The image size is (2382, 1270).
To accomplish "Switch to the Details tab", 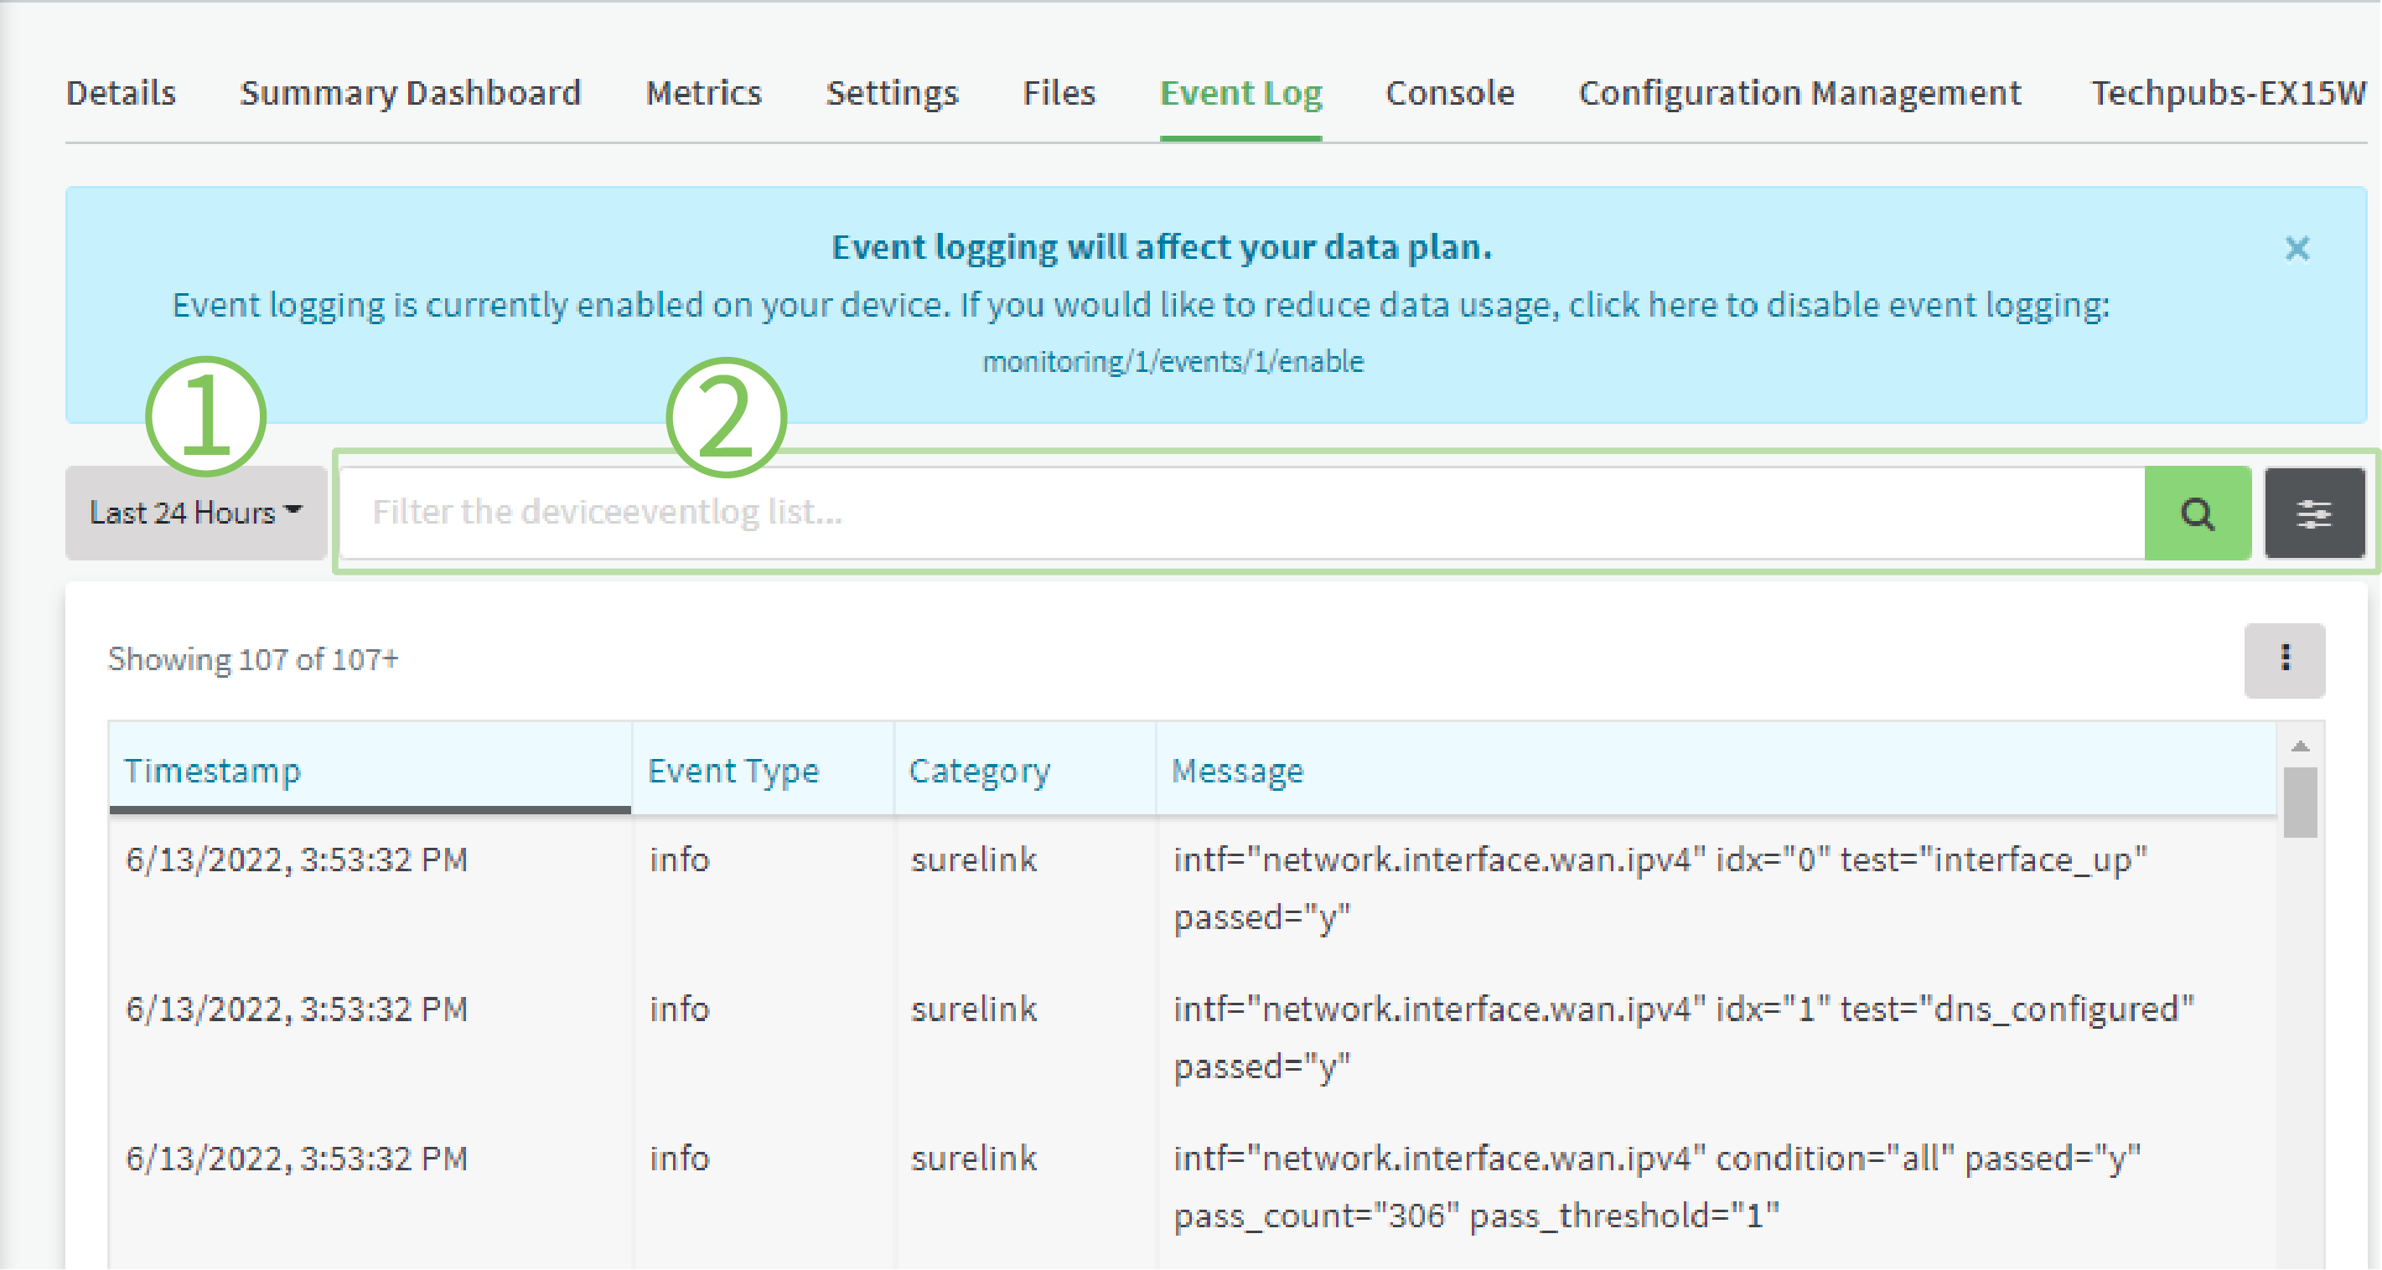I will (x=122, y=93).
